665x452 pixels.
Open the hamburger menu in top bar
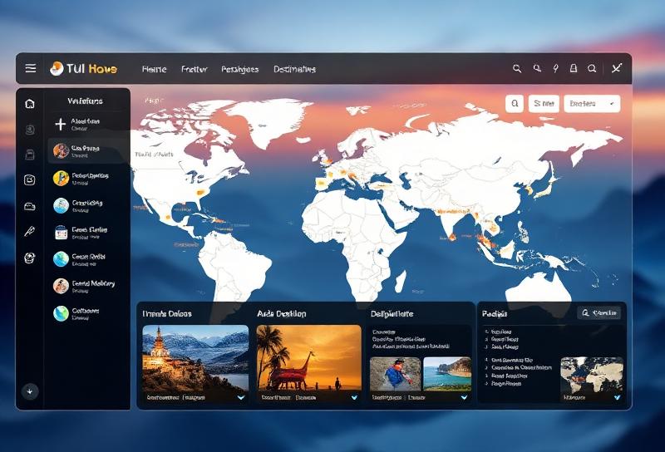coord(31,69)
